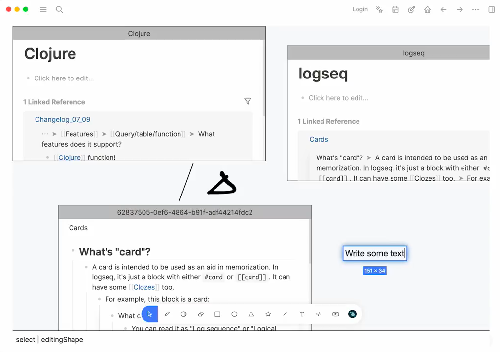Image resolution: width=500 pixels, height=352 pixels.
Task: Click the paperclip icon in the top bar
Action: (x=411, y=9)
